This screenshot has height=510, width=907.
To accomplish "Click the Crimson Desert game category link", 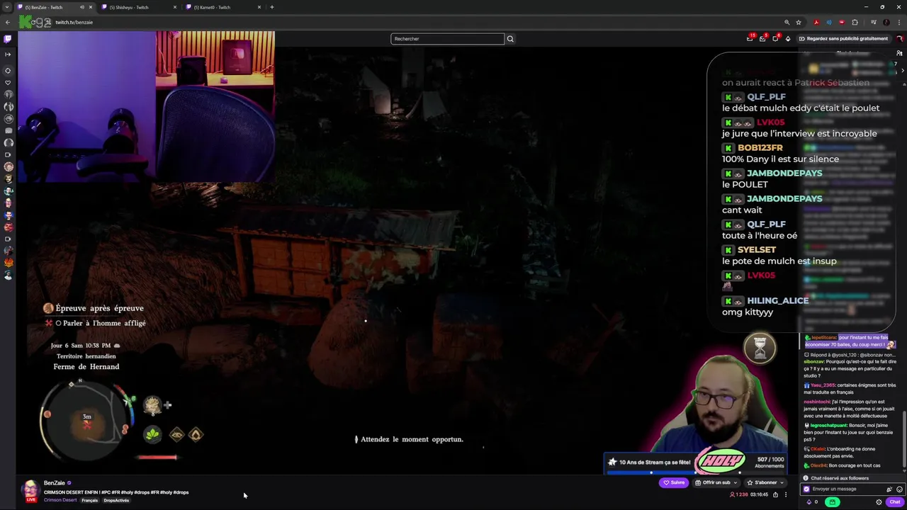I will coord(60,500).
